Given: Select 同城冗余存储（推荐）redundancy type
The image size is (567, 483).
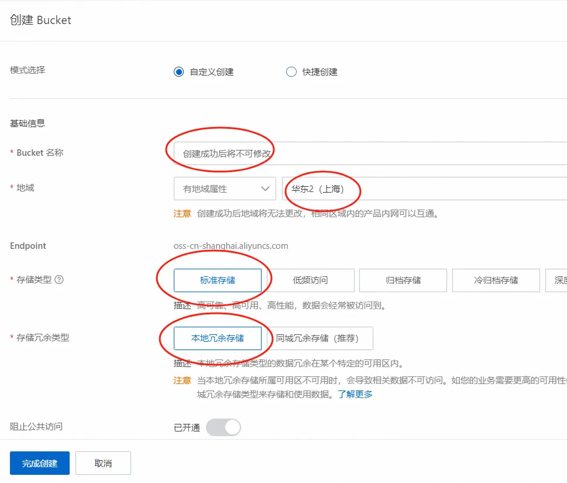Looking at the screenshot, I should (319, 338).
